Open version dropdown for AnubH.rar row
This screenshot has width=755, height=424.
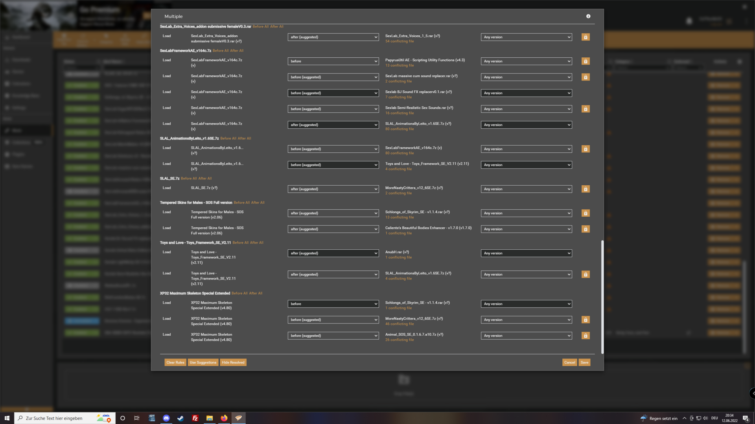(526, 253)
